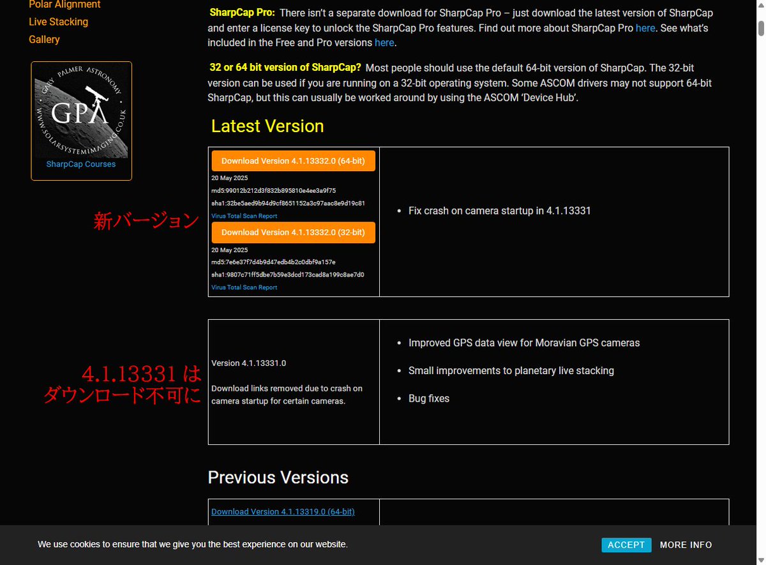The width and height of the screenshot is (766, 565).
Task: Click the scrollbar up arrow
Action: pos(761,6)
